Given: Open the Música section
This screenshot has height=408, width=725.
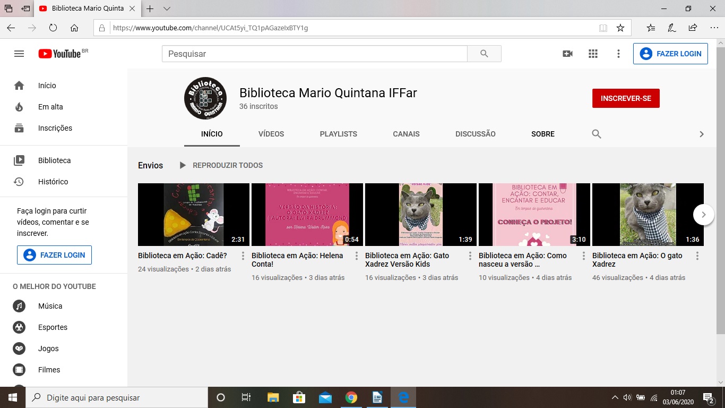Looking at the screenshot, I should pyautogui.click(x=51, y=306).
